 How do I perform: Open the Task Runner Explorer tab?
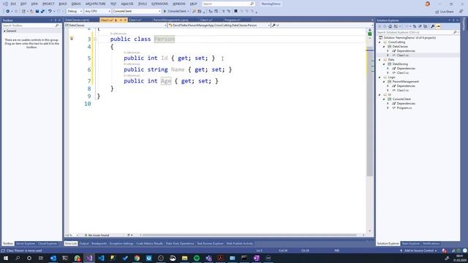210,243
